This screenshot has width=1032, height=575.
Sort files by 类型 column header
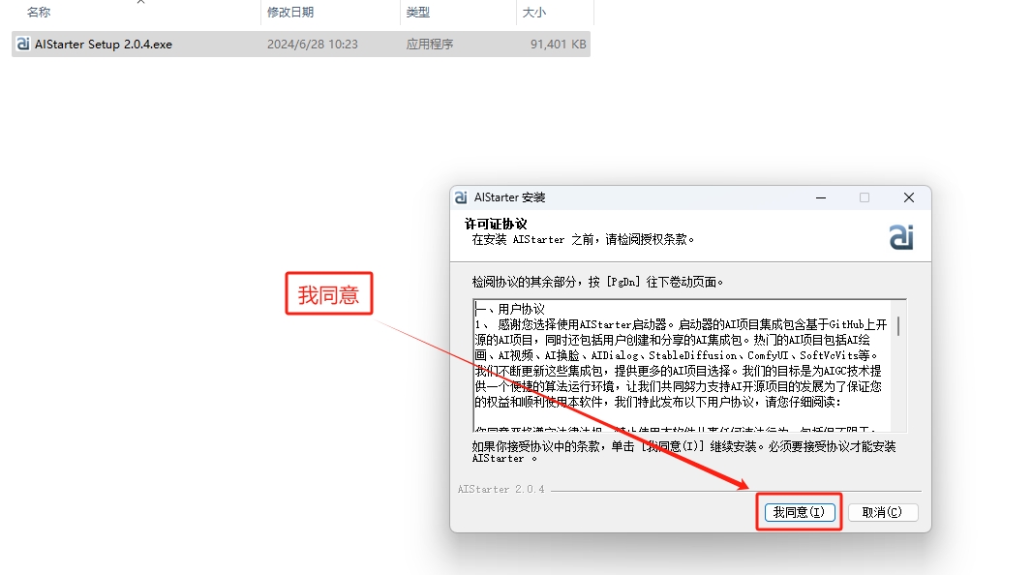pos(418,12)
